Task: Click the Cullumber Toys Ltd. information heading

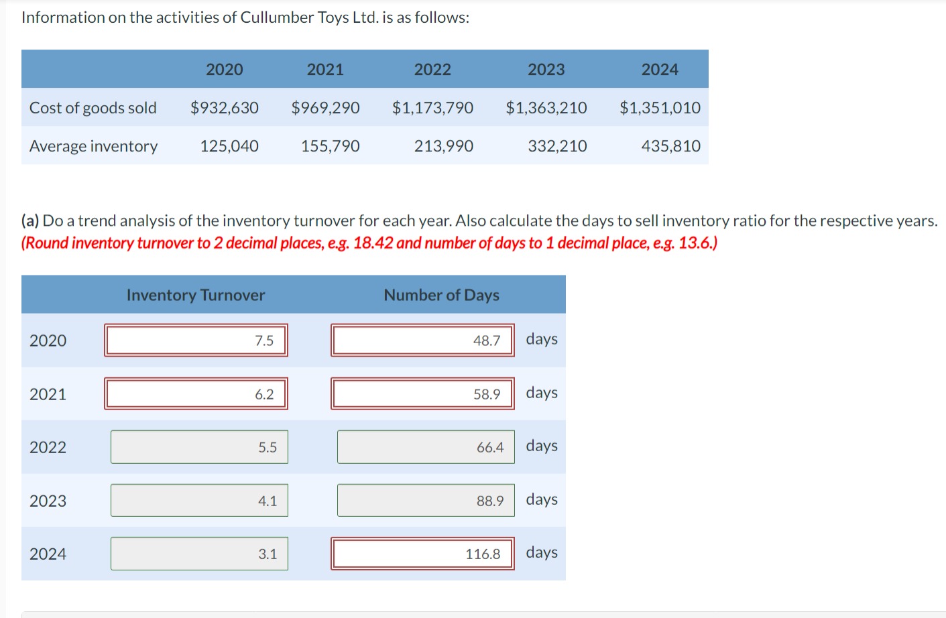Action: click(x=245, y=17)
